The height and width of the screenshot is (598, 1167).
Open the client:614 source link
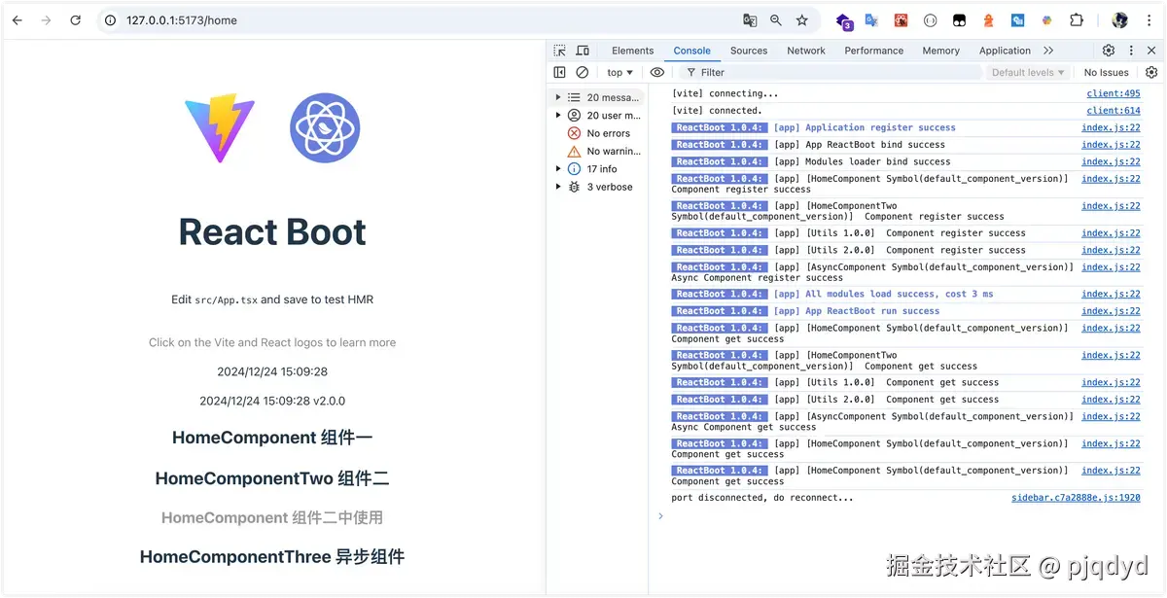(x=1114, y=111)
